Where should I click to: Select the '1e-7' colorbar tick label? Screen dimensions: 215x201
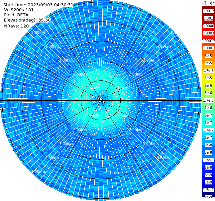tap(208, 137)
